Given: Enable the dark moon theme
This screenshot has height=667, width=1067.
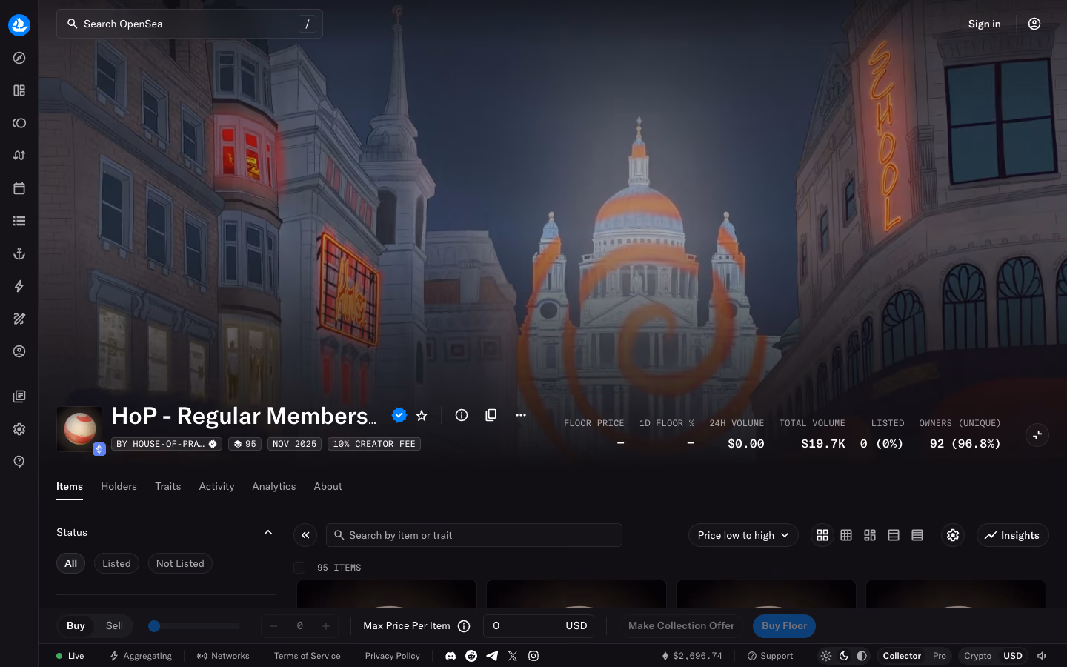Looking at the screenshot, I should tap(844, 656).
